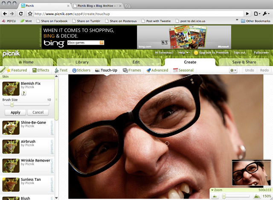Click zoom in large mountain icon
The width and height of the screenshot is (273, 200).
[257, 196]
